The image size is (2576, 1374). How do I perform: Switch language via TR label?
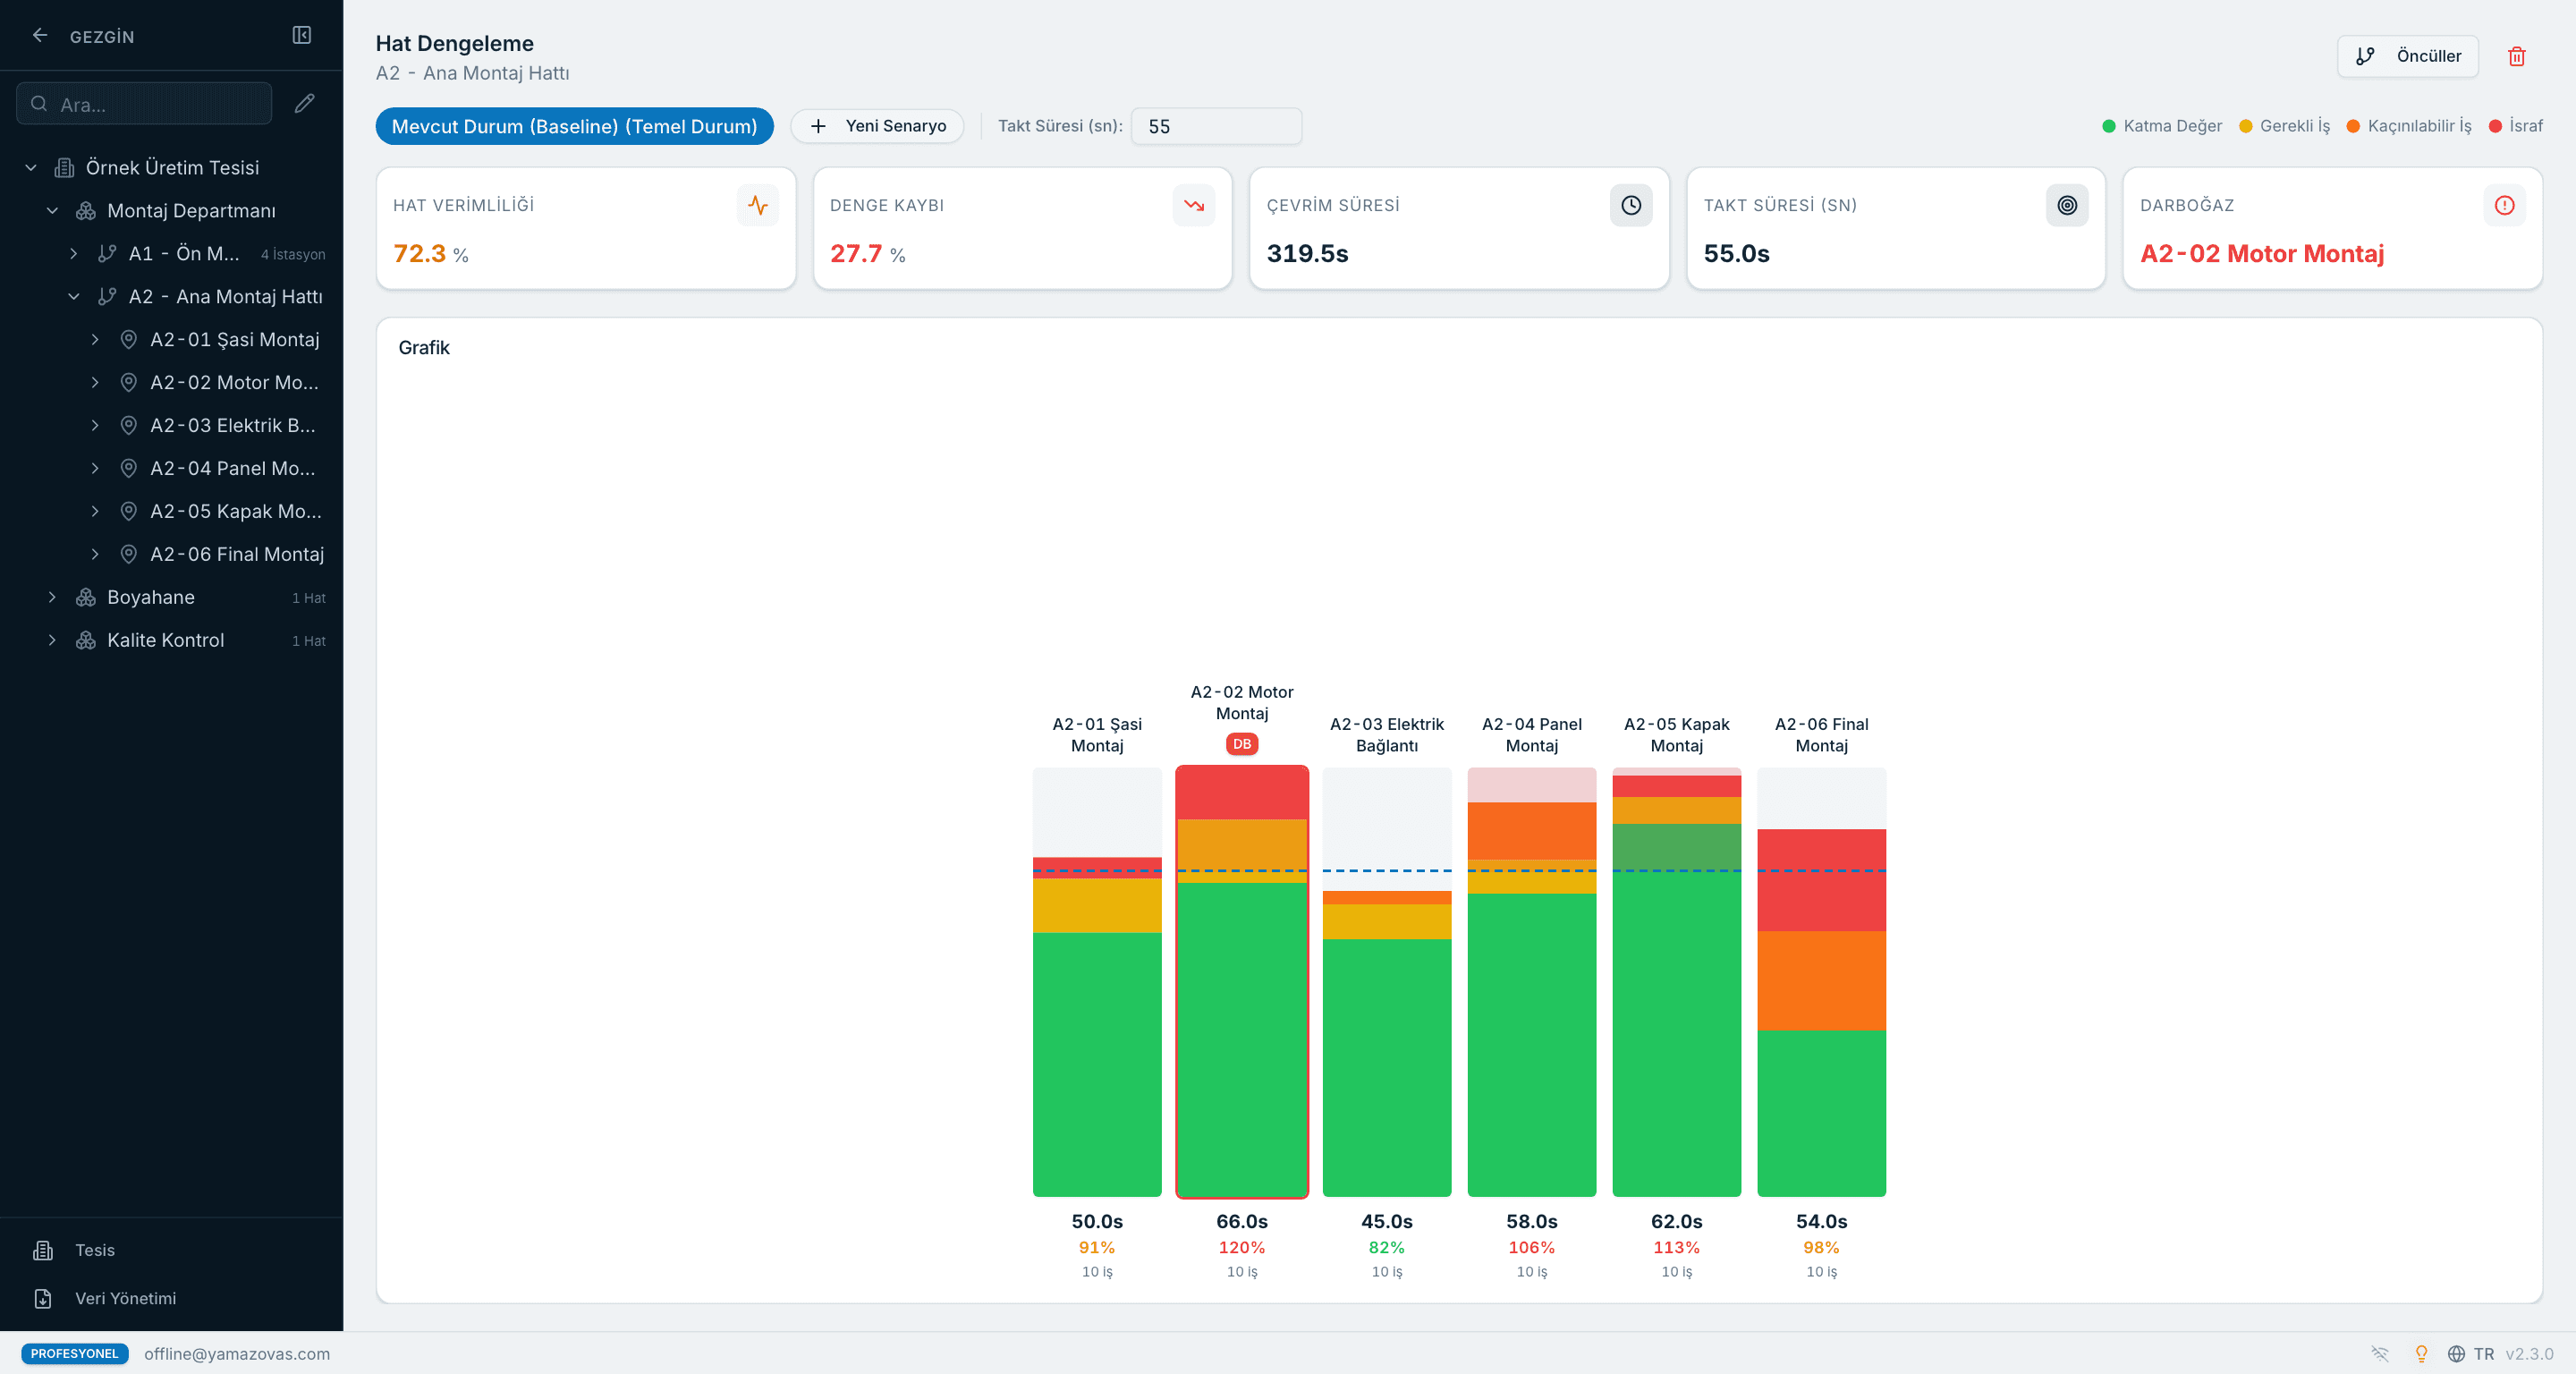click(x=2484, y=1353)
